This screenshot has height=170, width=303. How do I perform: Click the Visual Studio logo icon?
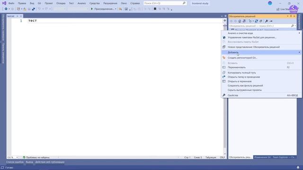pos(4,3)
